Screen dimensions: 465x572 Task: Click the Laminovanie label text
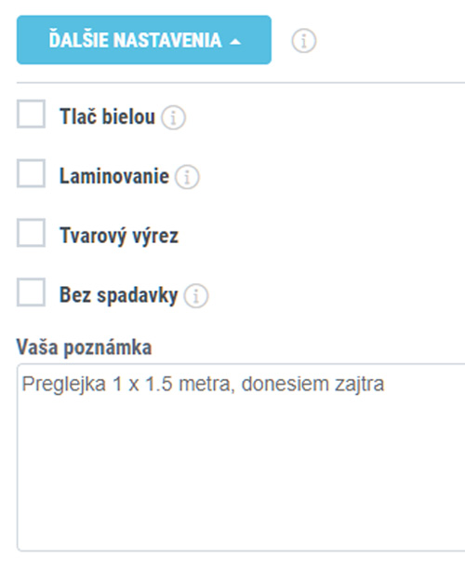[x=114, y=176]
